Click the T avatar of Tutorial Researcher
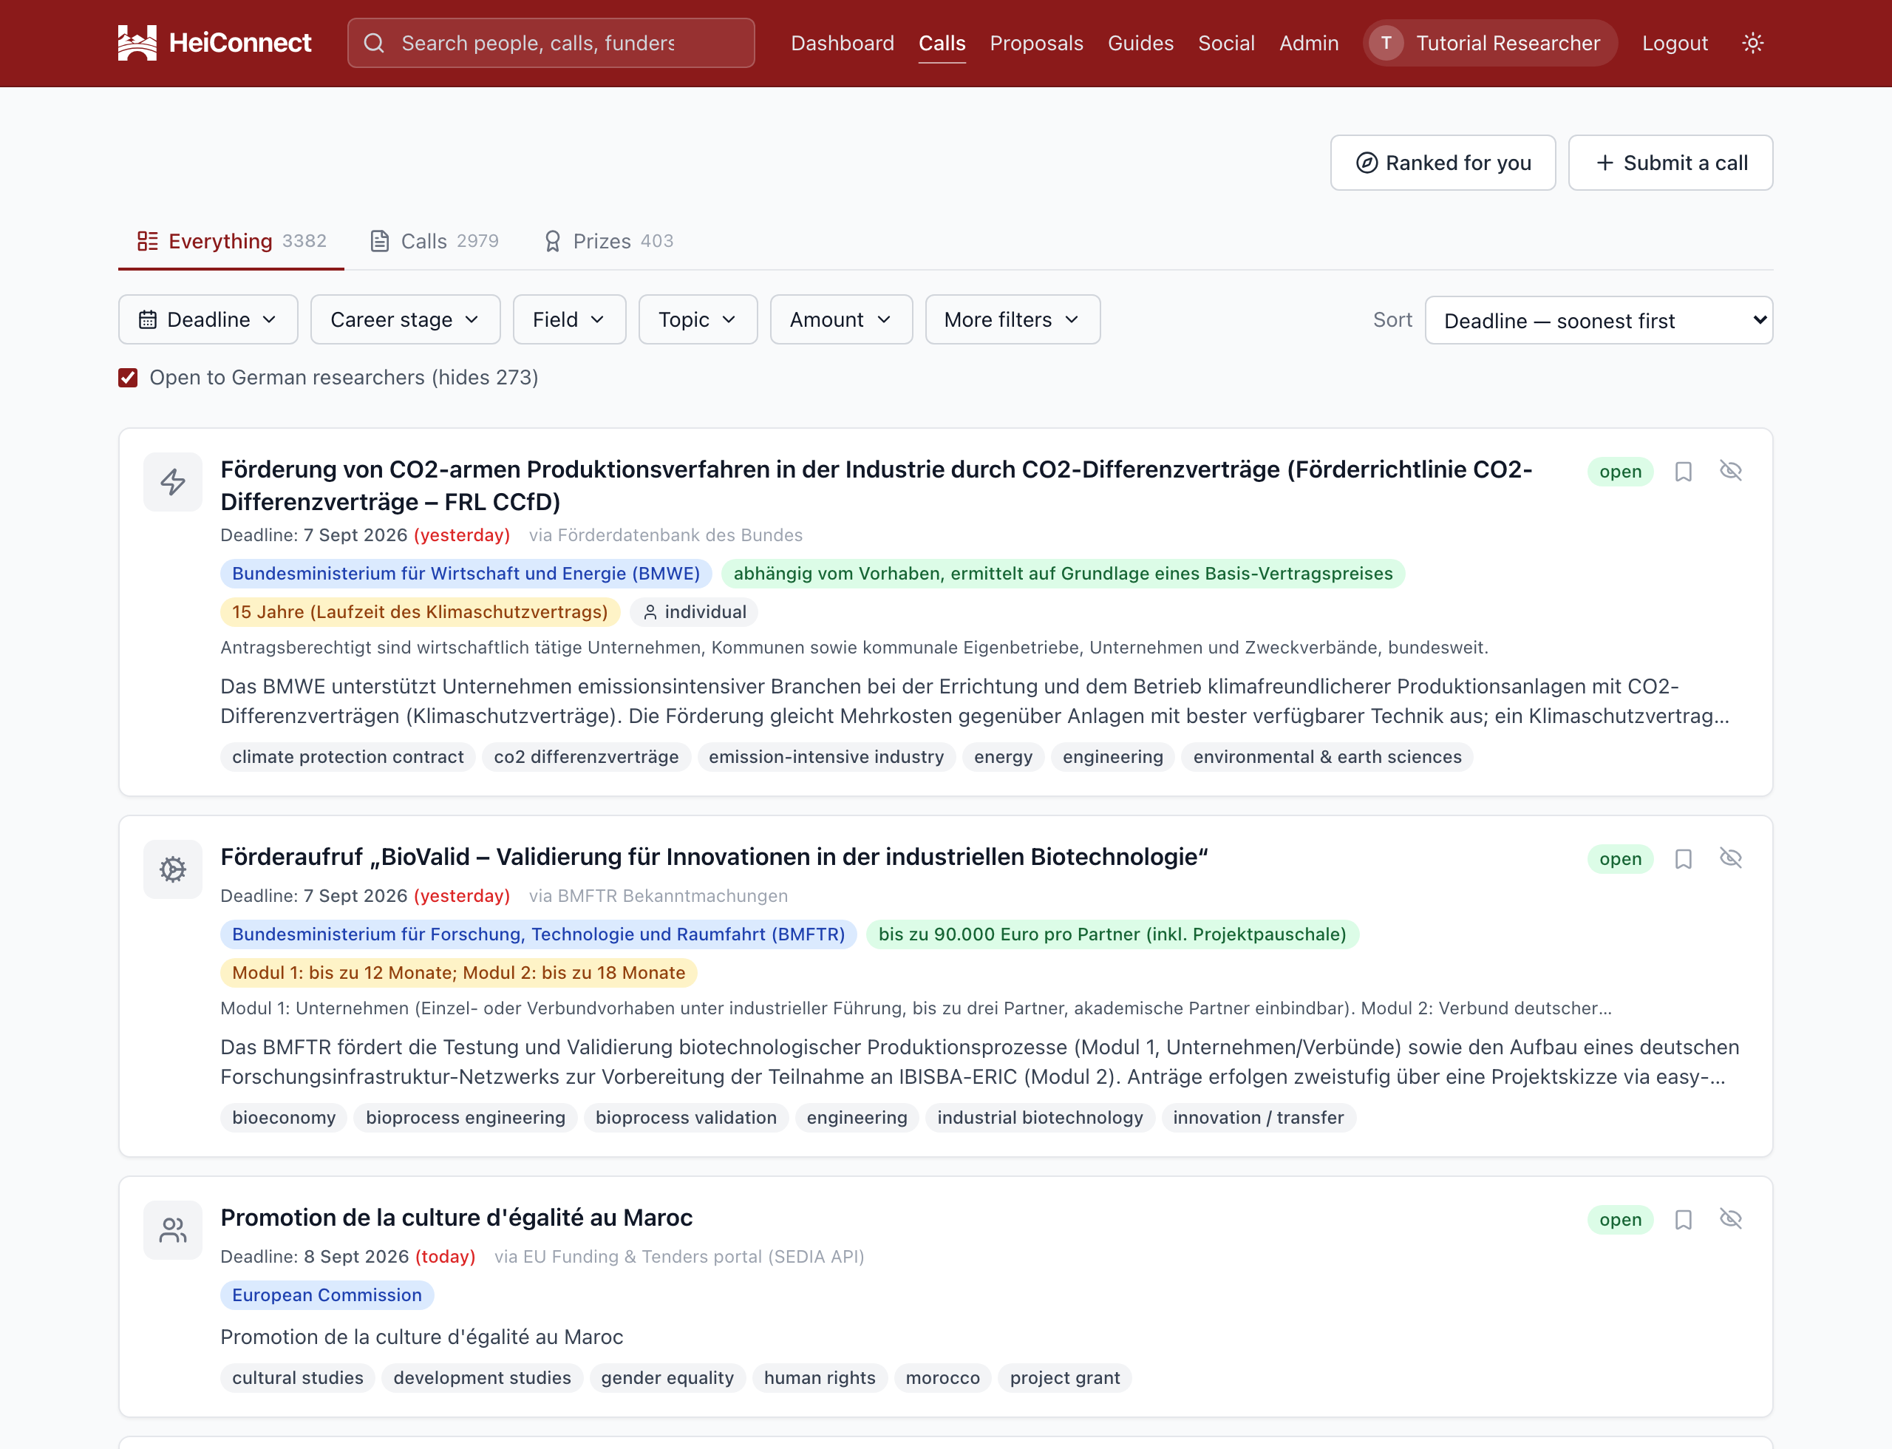The height and width of the screenshot is (1449, 1892). [1386, 43]
